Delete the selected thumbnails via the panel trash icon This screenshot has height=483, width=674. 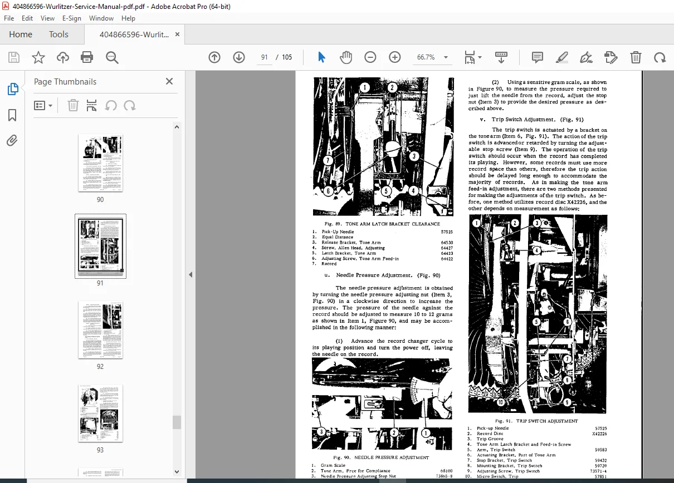click(73, 105)
